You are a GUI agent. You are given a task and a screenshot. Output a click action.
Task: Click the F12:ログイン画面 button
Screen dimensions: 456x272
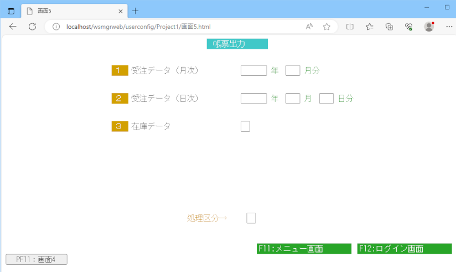(405, 249)
